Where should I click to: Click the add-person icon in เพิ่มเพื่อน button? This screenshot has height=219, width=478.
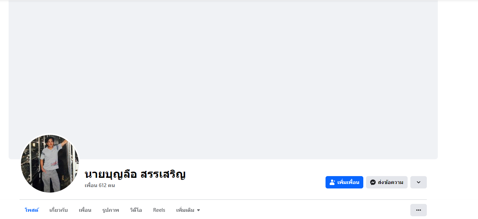(332, 182)
